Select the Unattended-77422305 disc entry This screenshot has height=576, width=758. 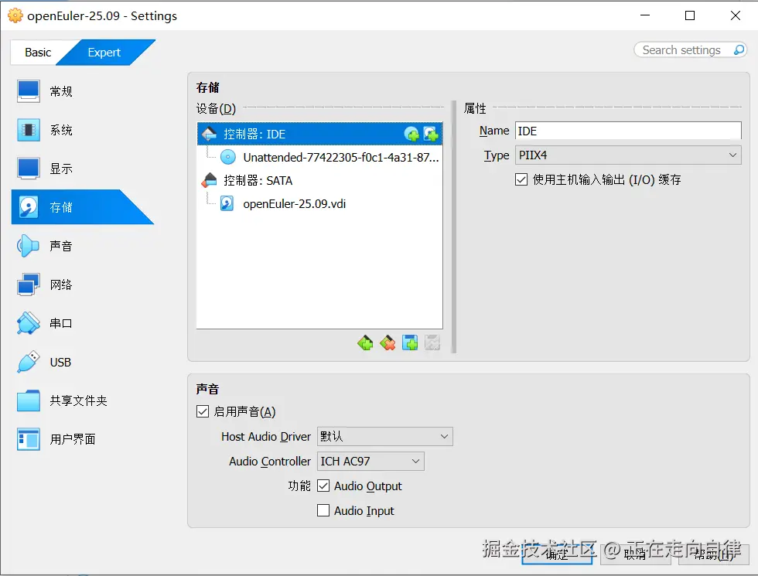click(319, 157)
